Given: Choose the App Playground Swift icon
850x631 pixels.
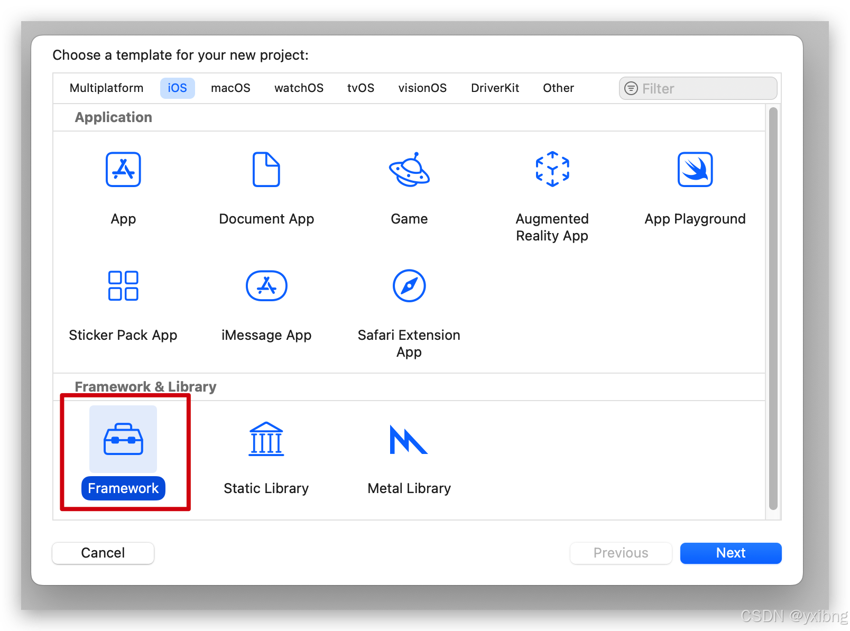Looking at the screenshot, I should pyautogui.click(x=695, y=170).
